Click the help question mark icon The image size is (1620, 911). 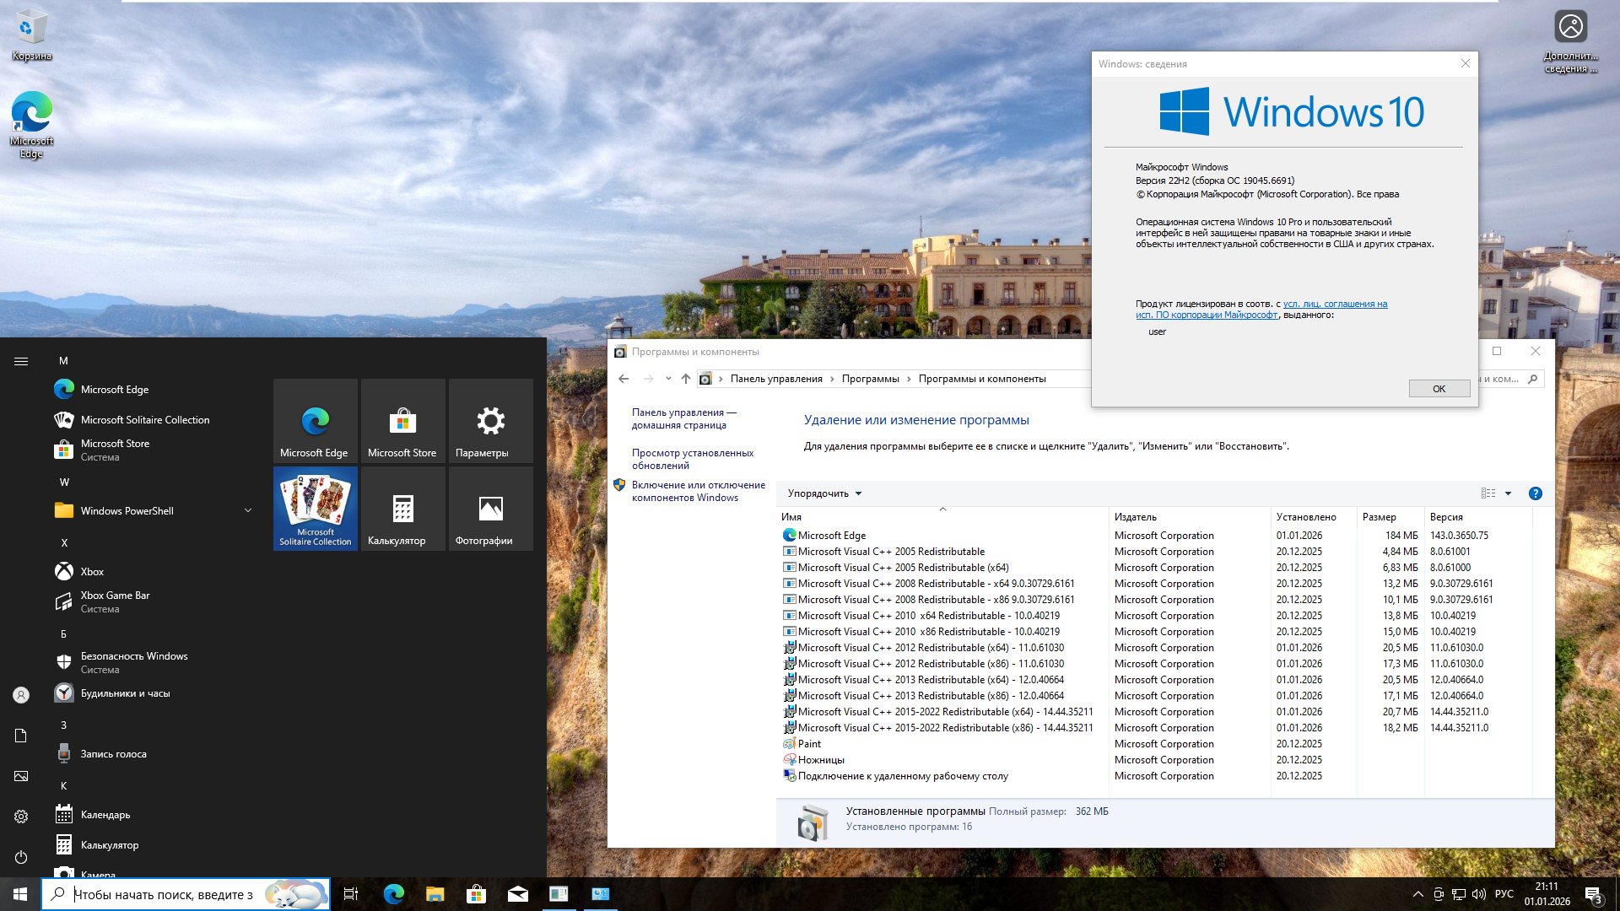(1536, 493)
